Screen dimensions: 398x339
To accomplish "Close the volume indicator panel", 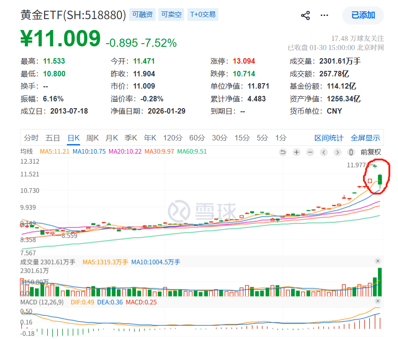I will 378,261.
